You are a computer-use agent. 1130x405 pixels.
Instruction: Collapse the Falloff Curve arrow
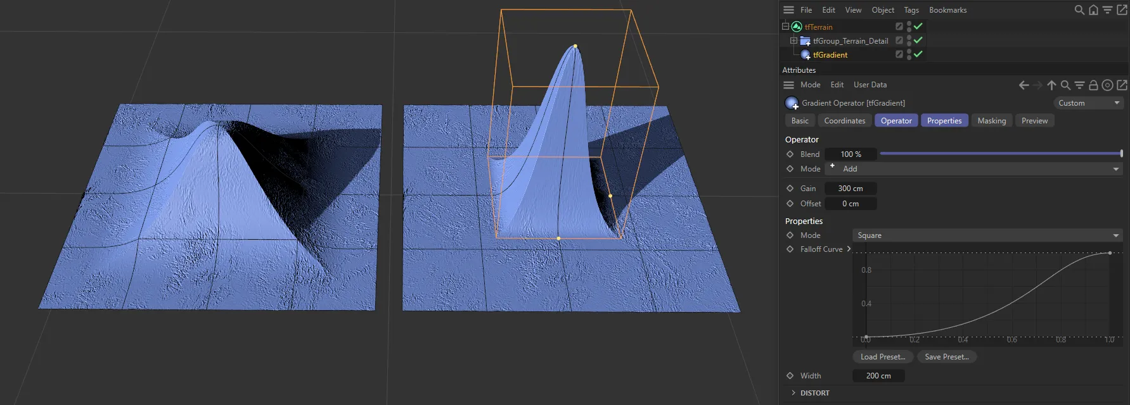click(x=849, y=249)
